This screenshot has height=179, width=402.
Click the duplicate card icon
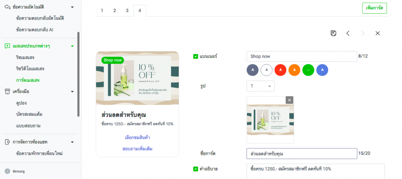tap(333, 33)
